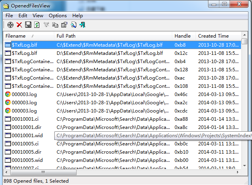Select $TxfLogContaine... row with handle 0x108
The width and height of the screenshot is (252, 185).
(122, 86)
